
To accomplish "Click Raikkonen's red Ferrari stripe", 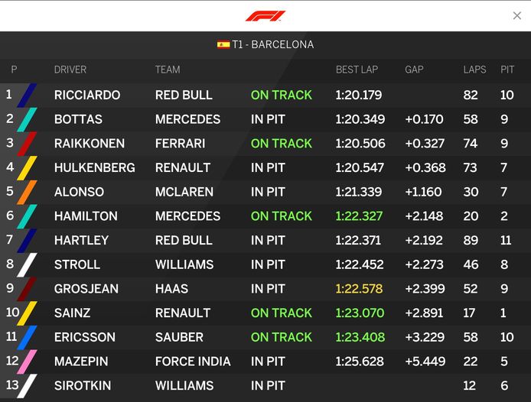I will coord(27,144).
